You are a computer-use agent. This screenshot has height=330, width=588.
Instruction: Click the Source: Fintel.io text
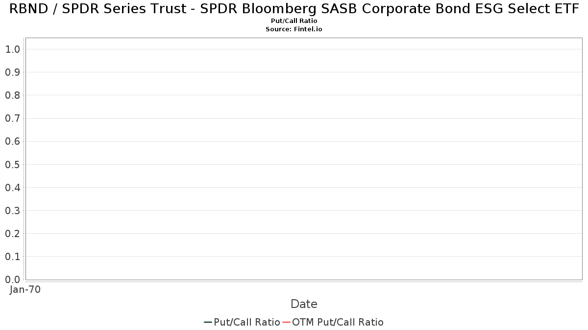click(294, 29)
